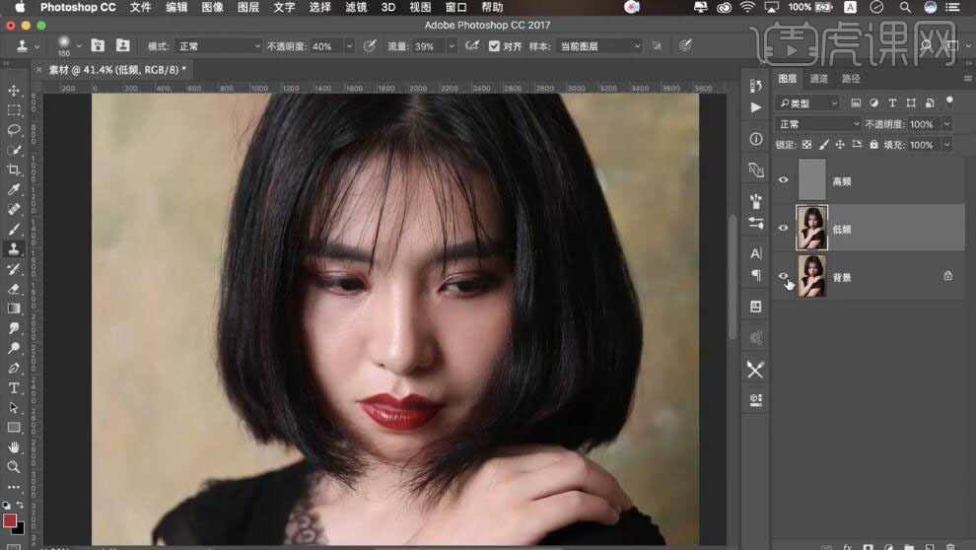
Task: Click the red foreground color swatch
Action: point(9,519)
